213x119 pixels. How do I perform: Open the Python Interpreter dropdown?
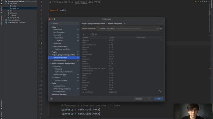pyautogui.click(x=128, y=28)
